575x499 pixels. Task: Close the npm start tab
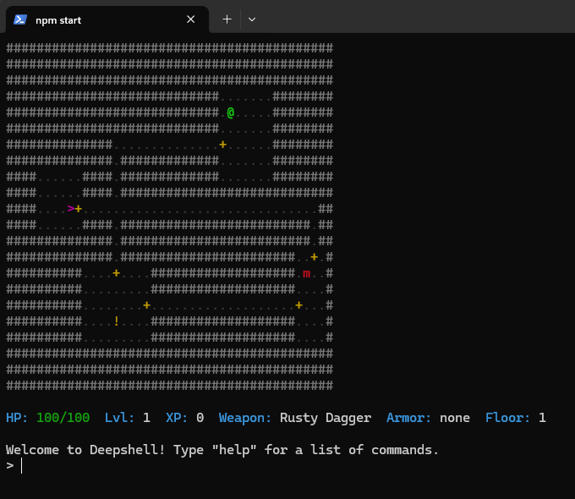coord(191,19)
